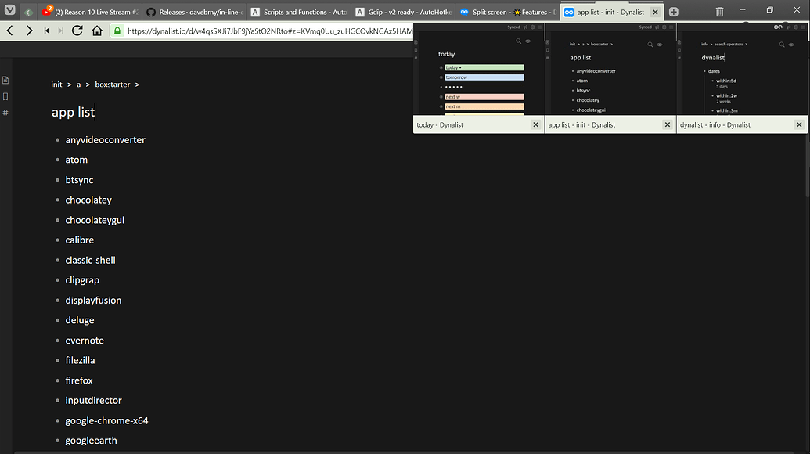Click the rewind history button
810x454 pixels.
tap(47, 31)
